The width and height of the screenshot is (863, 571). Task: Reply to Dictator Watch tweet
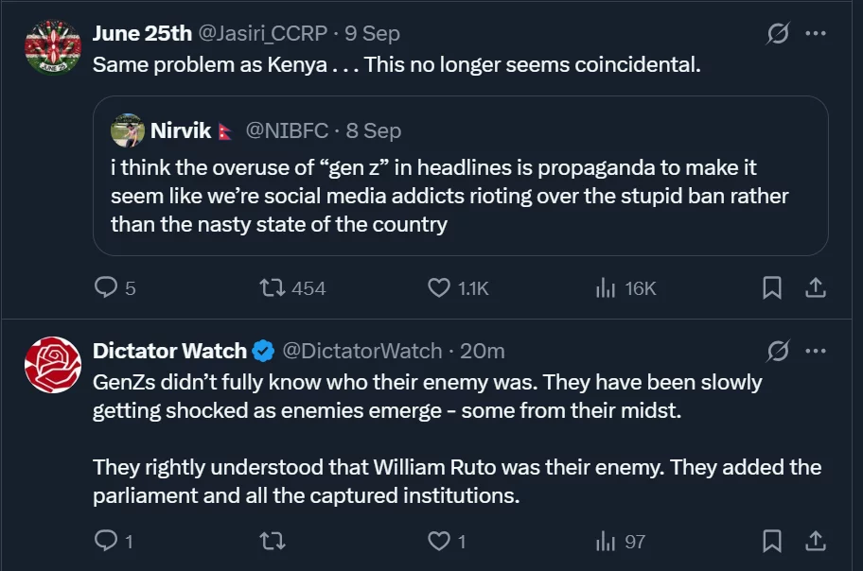coord(106,542)
